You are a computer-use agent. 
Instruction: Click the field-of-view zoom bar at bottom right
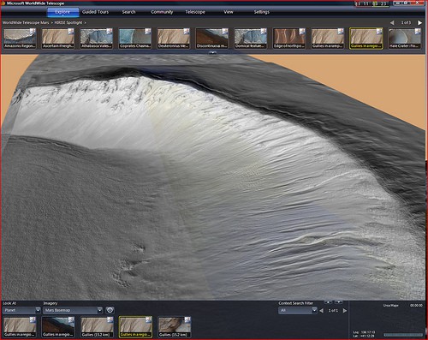pyautogui.click(x=403, y=335)
